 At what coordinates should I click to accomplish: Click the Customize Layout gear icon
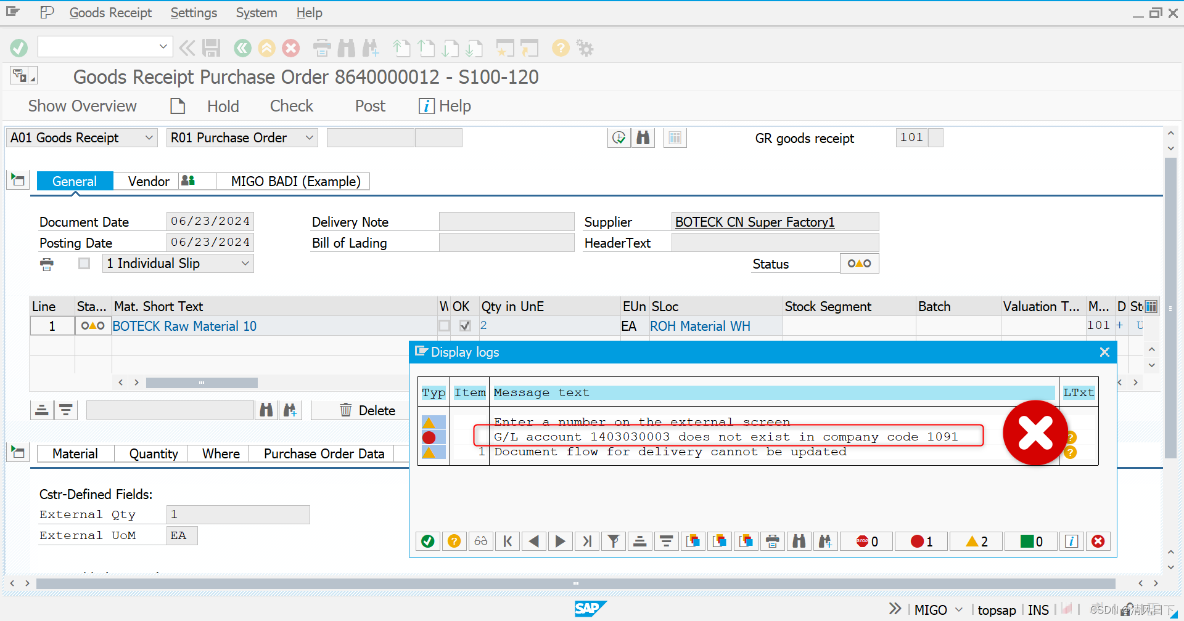click(585, 48)
